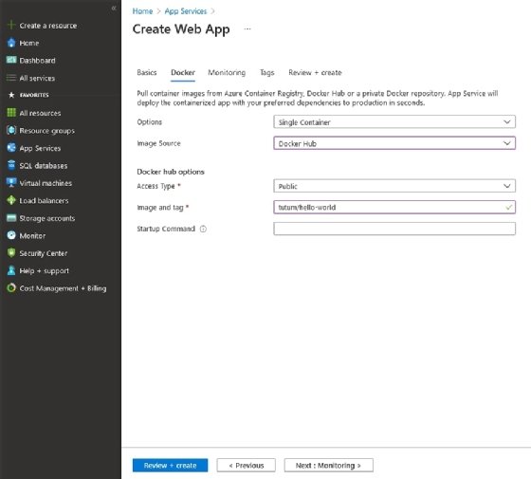Click the Storage accounts icon

coord(11,218)
